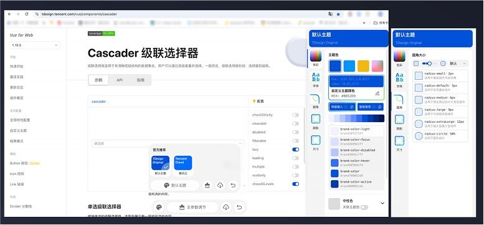This screenshot has width=484, height=225.
Task: Enable the filterable switch
Action: (296, 141)
